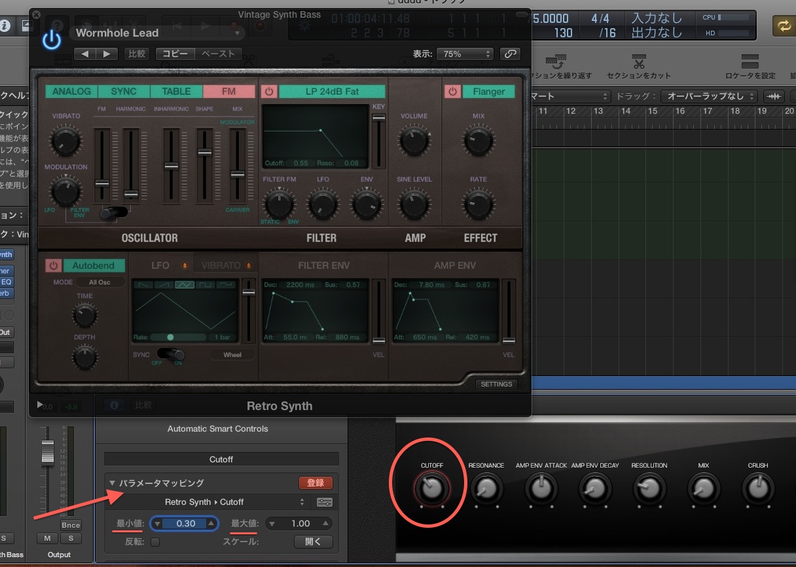Click the Flanger RATE knob

pyautogui.click(x=478, y=205)
